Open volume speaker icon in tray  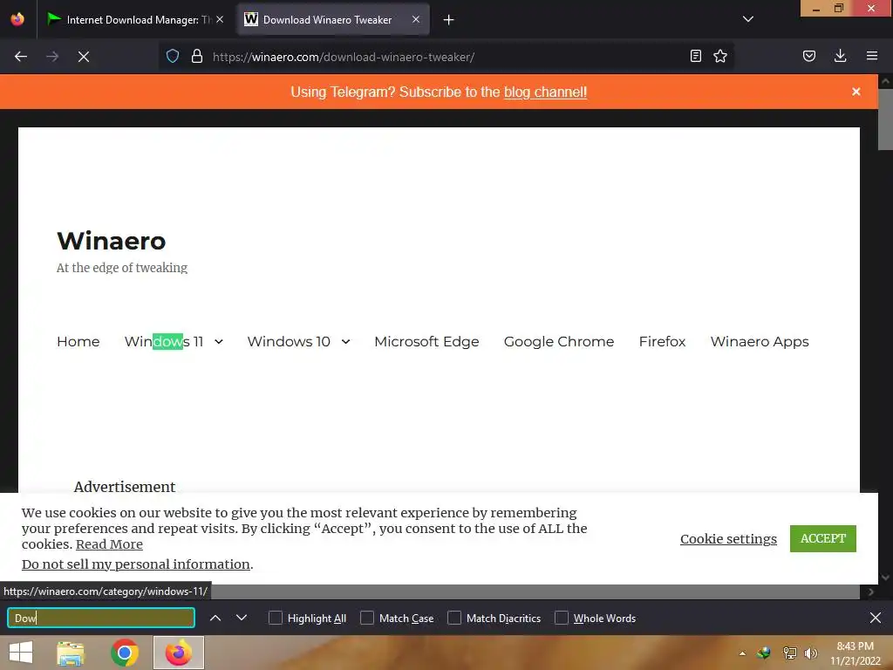(810, 653)
